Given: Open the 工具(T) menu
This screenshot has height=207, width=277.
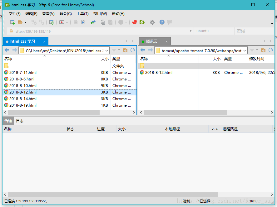Looking at the screenshot, I should point(82,14).
